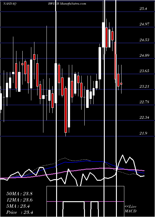
Task: Click the 24.09 price axis label
Action: [x=144, y=55]
